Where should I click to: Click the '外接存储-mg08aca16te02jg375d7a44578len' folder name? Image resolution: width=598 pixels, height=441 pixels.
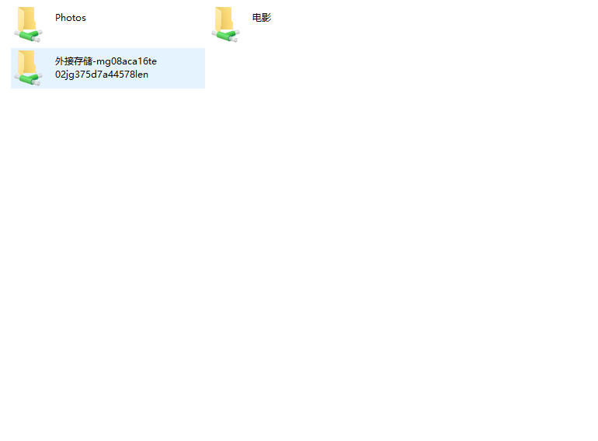pos(106,68)
